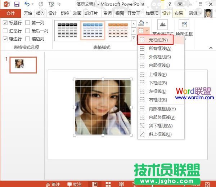The image size is (216, 187).
Task: Switch to the 开始 tab
Action: 28,13
